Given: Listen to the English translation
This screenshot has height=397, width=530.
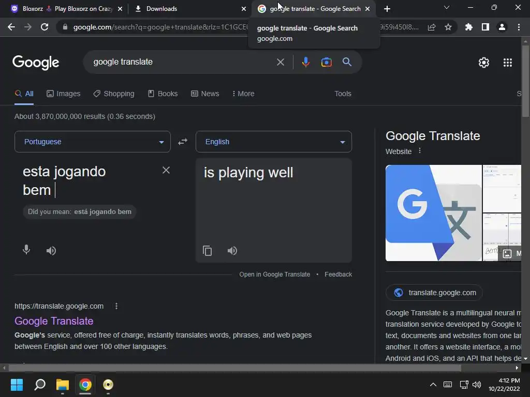Looking at the screenshot, I should pos(232,251).
